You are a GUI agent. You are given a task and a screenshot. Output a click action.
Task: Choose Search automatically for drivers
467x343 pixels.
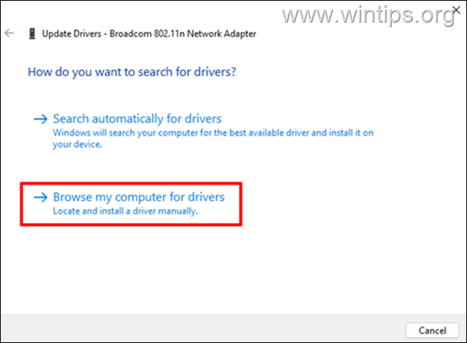[x=137, y=119]
